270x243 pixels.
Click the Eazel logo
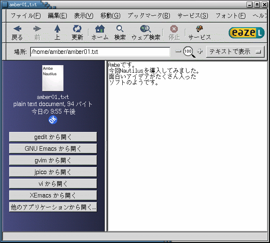pos(246,33)
